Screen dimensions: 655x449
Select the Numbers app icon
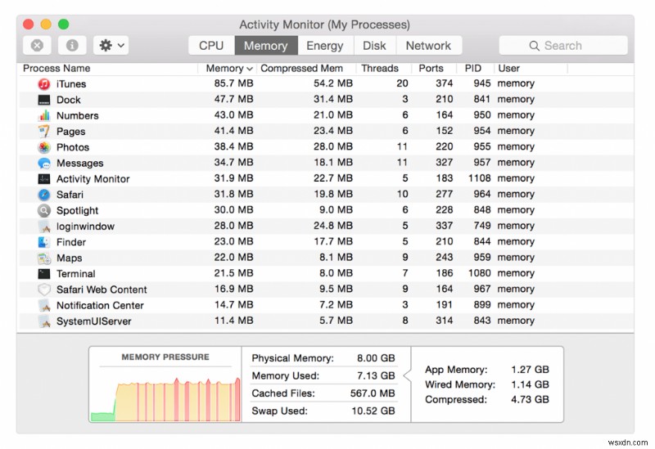pos(44,115)
